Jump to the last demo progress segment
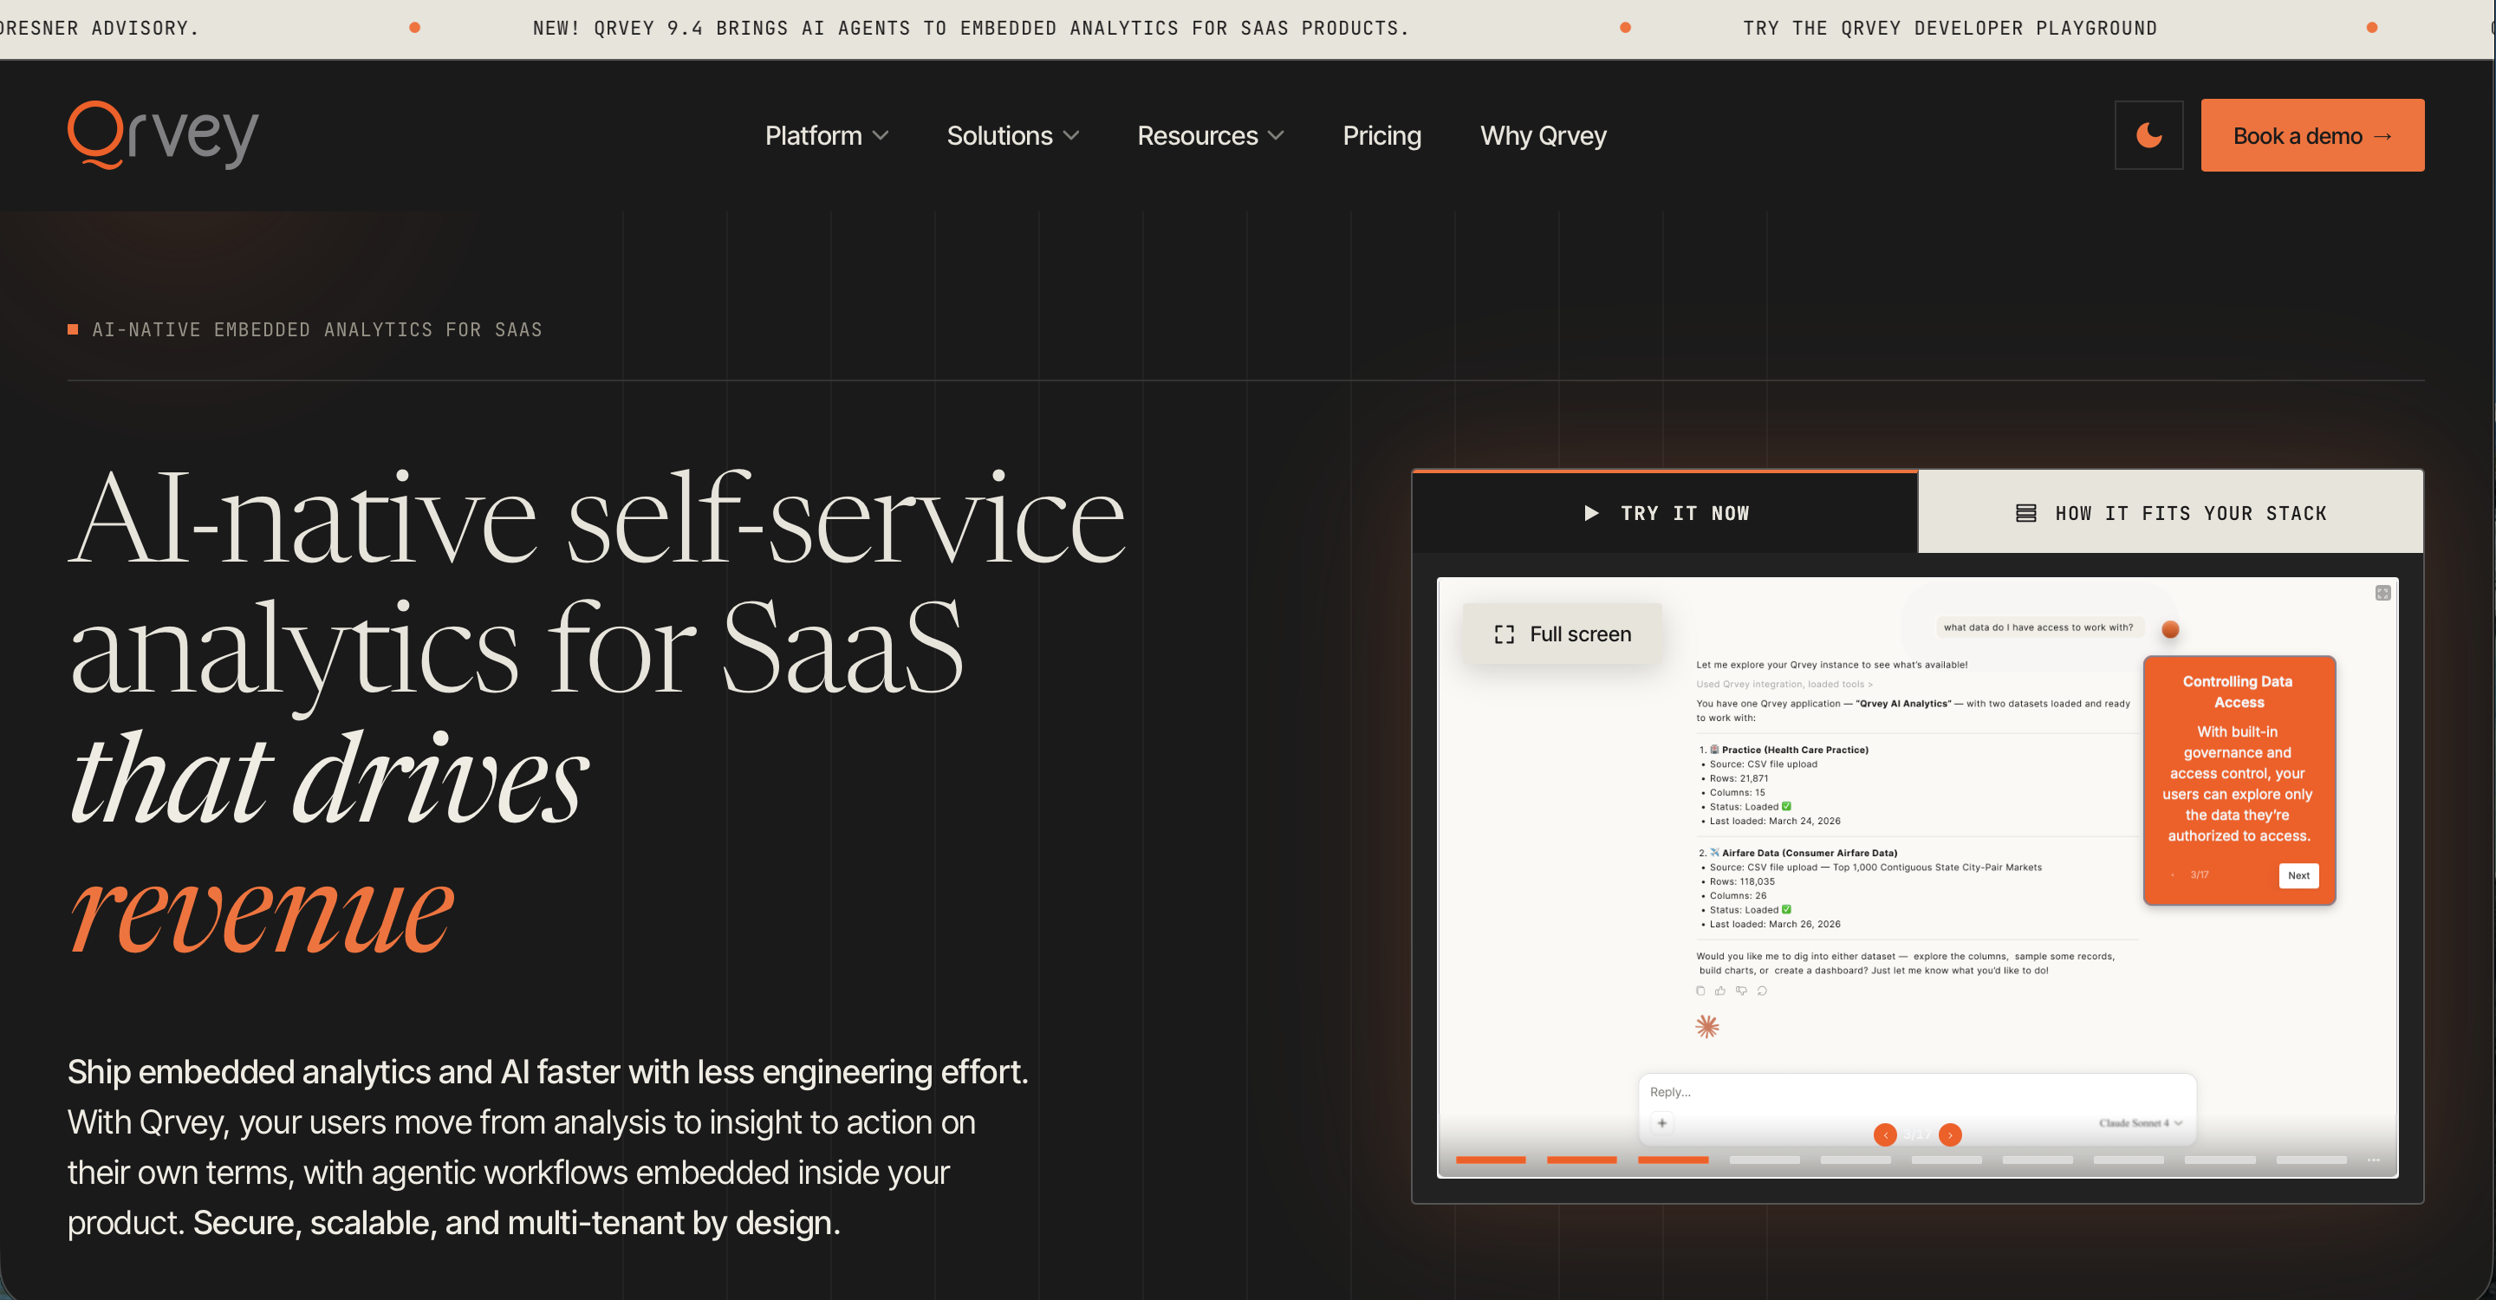Image resolution: width=2496 pixels, height=1300 pixels. tap(2311, 1160)
